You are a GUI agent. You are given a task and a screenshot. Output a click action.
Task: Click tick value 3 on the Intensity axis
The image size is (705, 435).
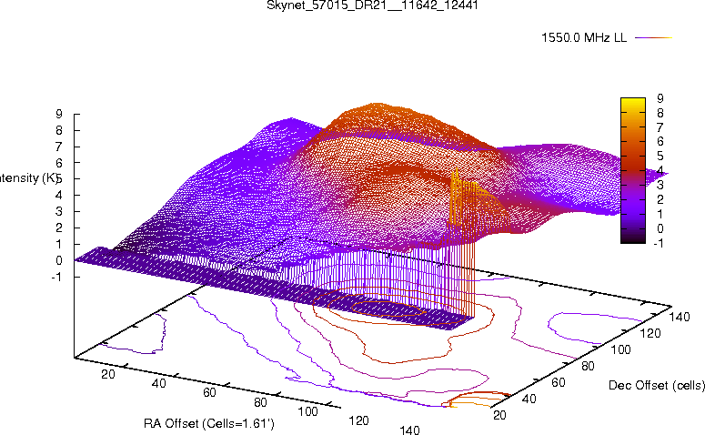(59, 211)
